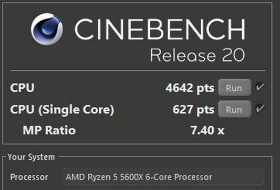
Task: Select the MP Ratio label
Action: click(x=49, y=130)
